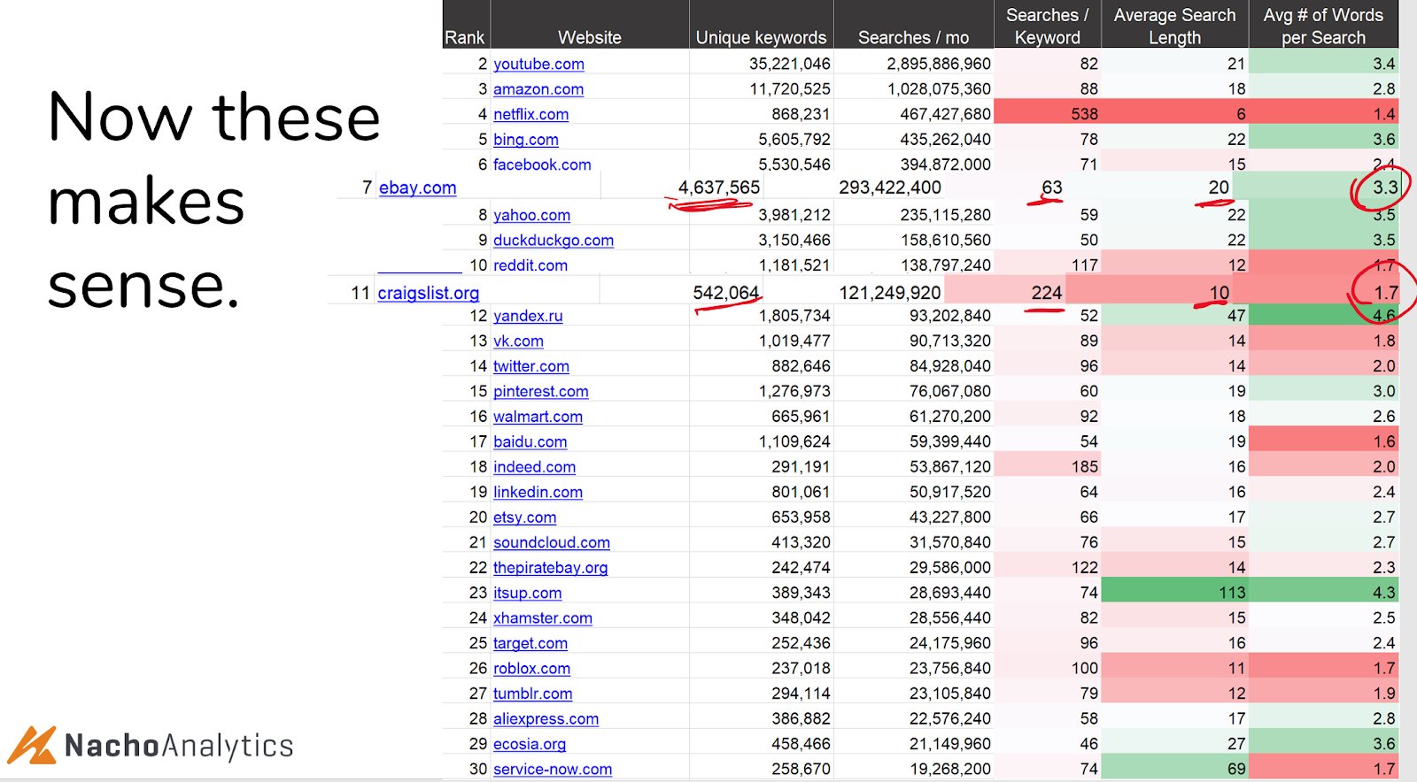Click the 19,268,200 searches cell
The image size is (1417, 782).
(x=914, y=769)
